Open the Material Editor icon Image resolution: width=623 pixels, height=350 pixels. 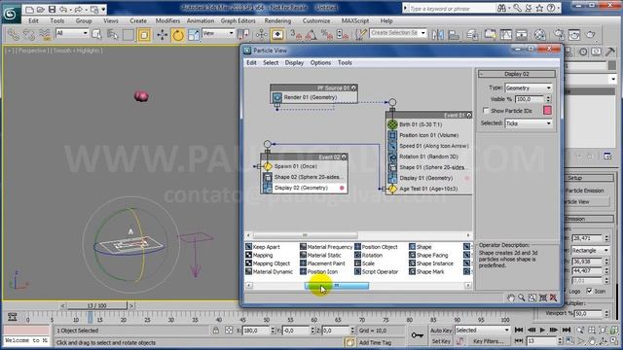pyautogui.click(x=539, y=35)
